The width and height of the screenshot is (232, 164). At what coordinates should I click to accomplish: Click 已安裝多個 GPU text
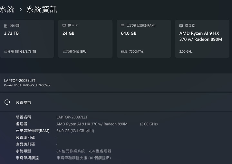(x=74, y=51)
